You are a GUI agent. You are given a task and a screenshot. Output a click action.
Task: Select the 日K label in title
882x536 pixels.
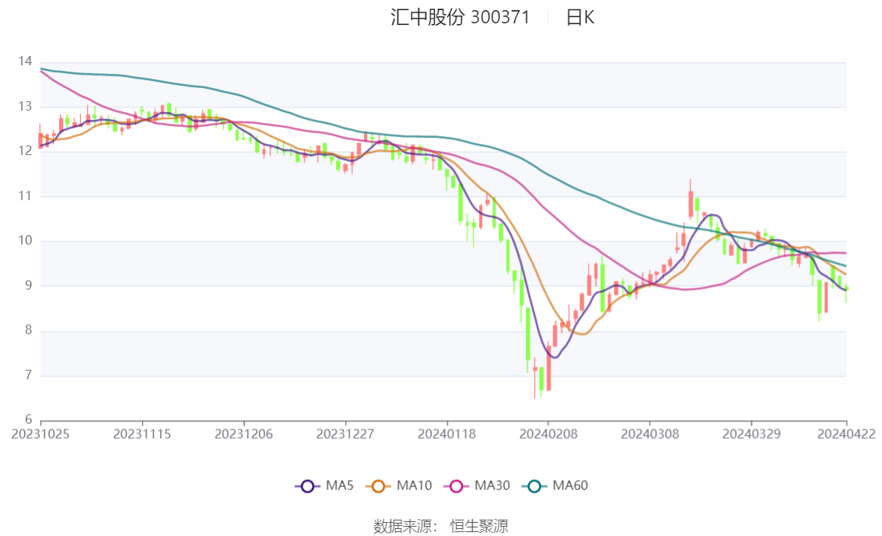pyautogui.click(x=580, y=18)
